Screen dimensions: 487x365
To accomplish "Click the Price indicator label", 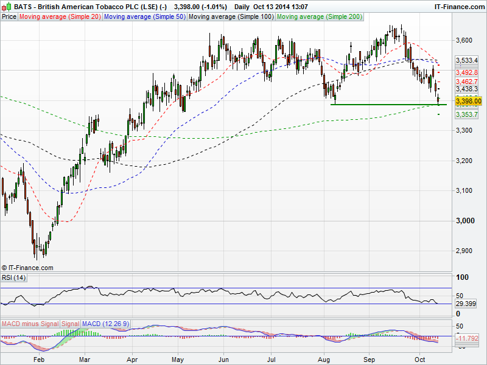I will [x=9, y=17].
